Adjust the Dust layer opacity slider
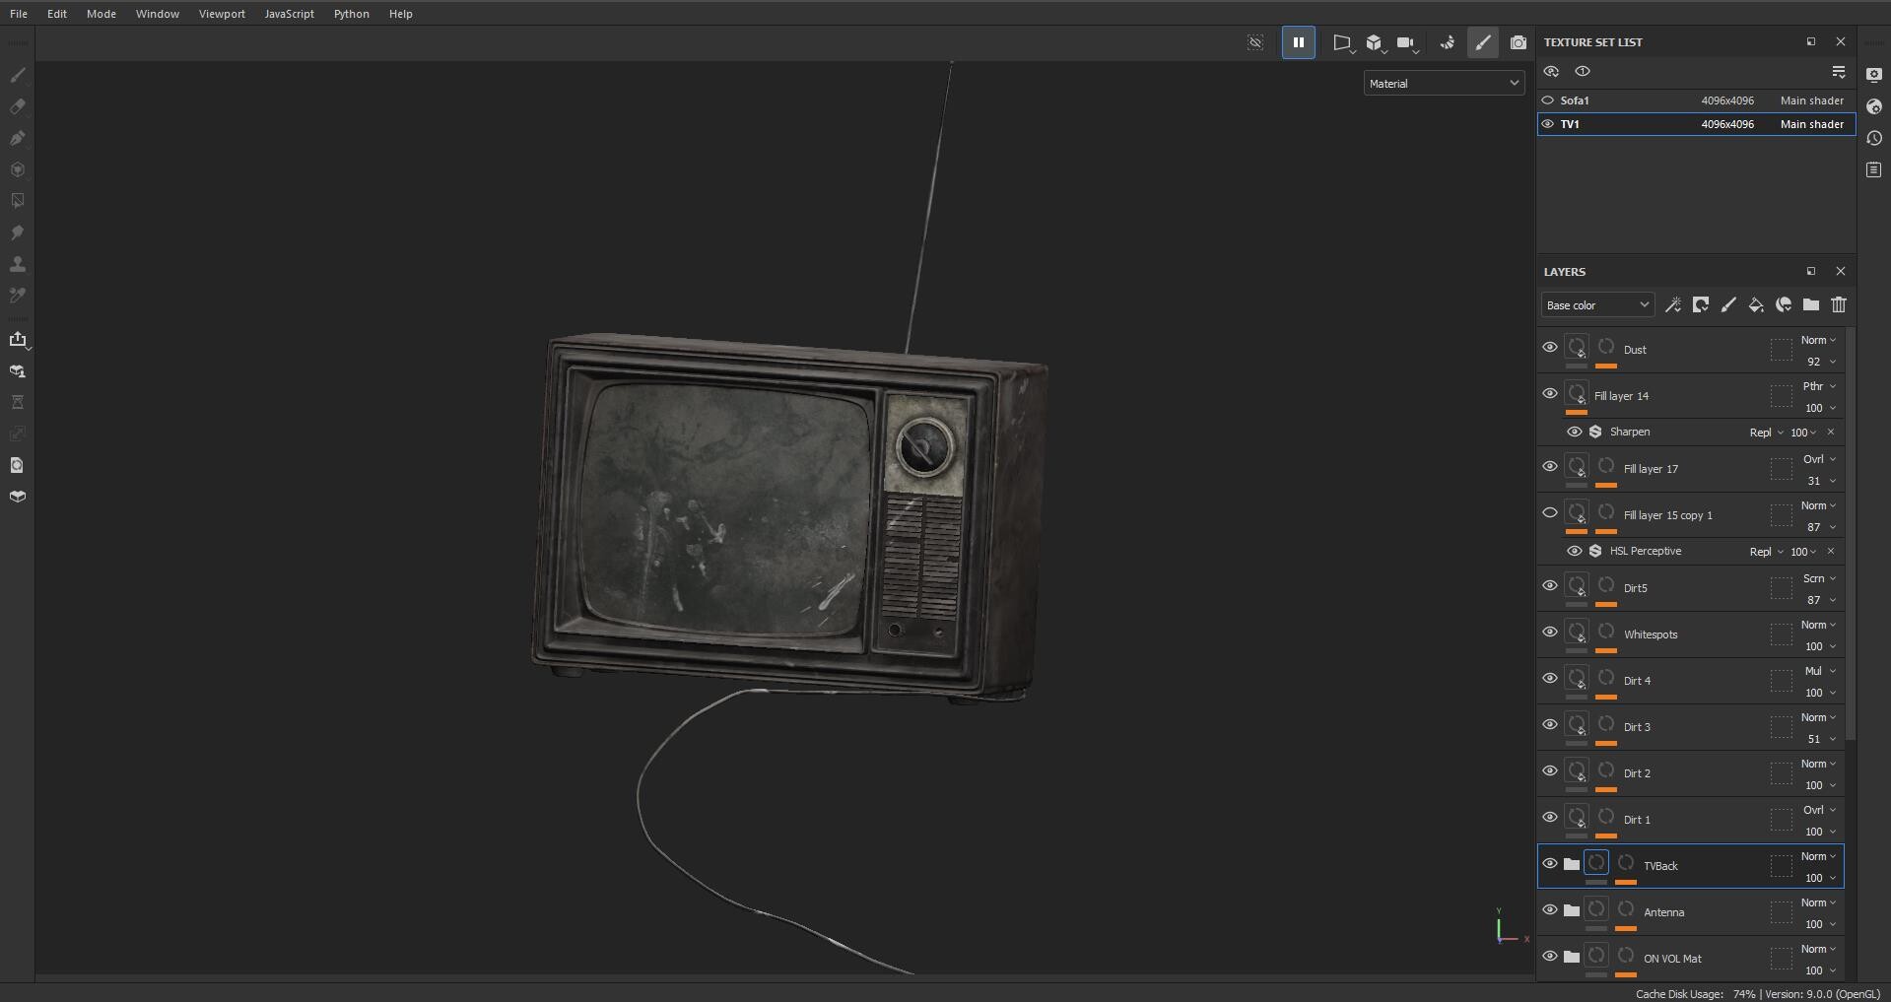Viewport: 1891px width, 1002px height. pyautogui.click(x=1814, y=362)
